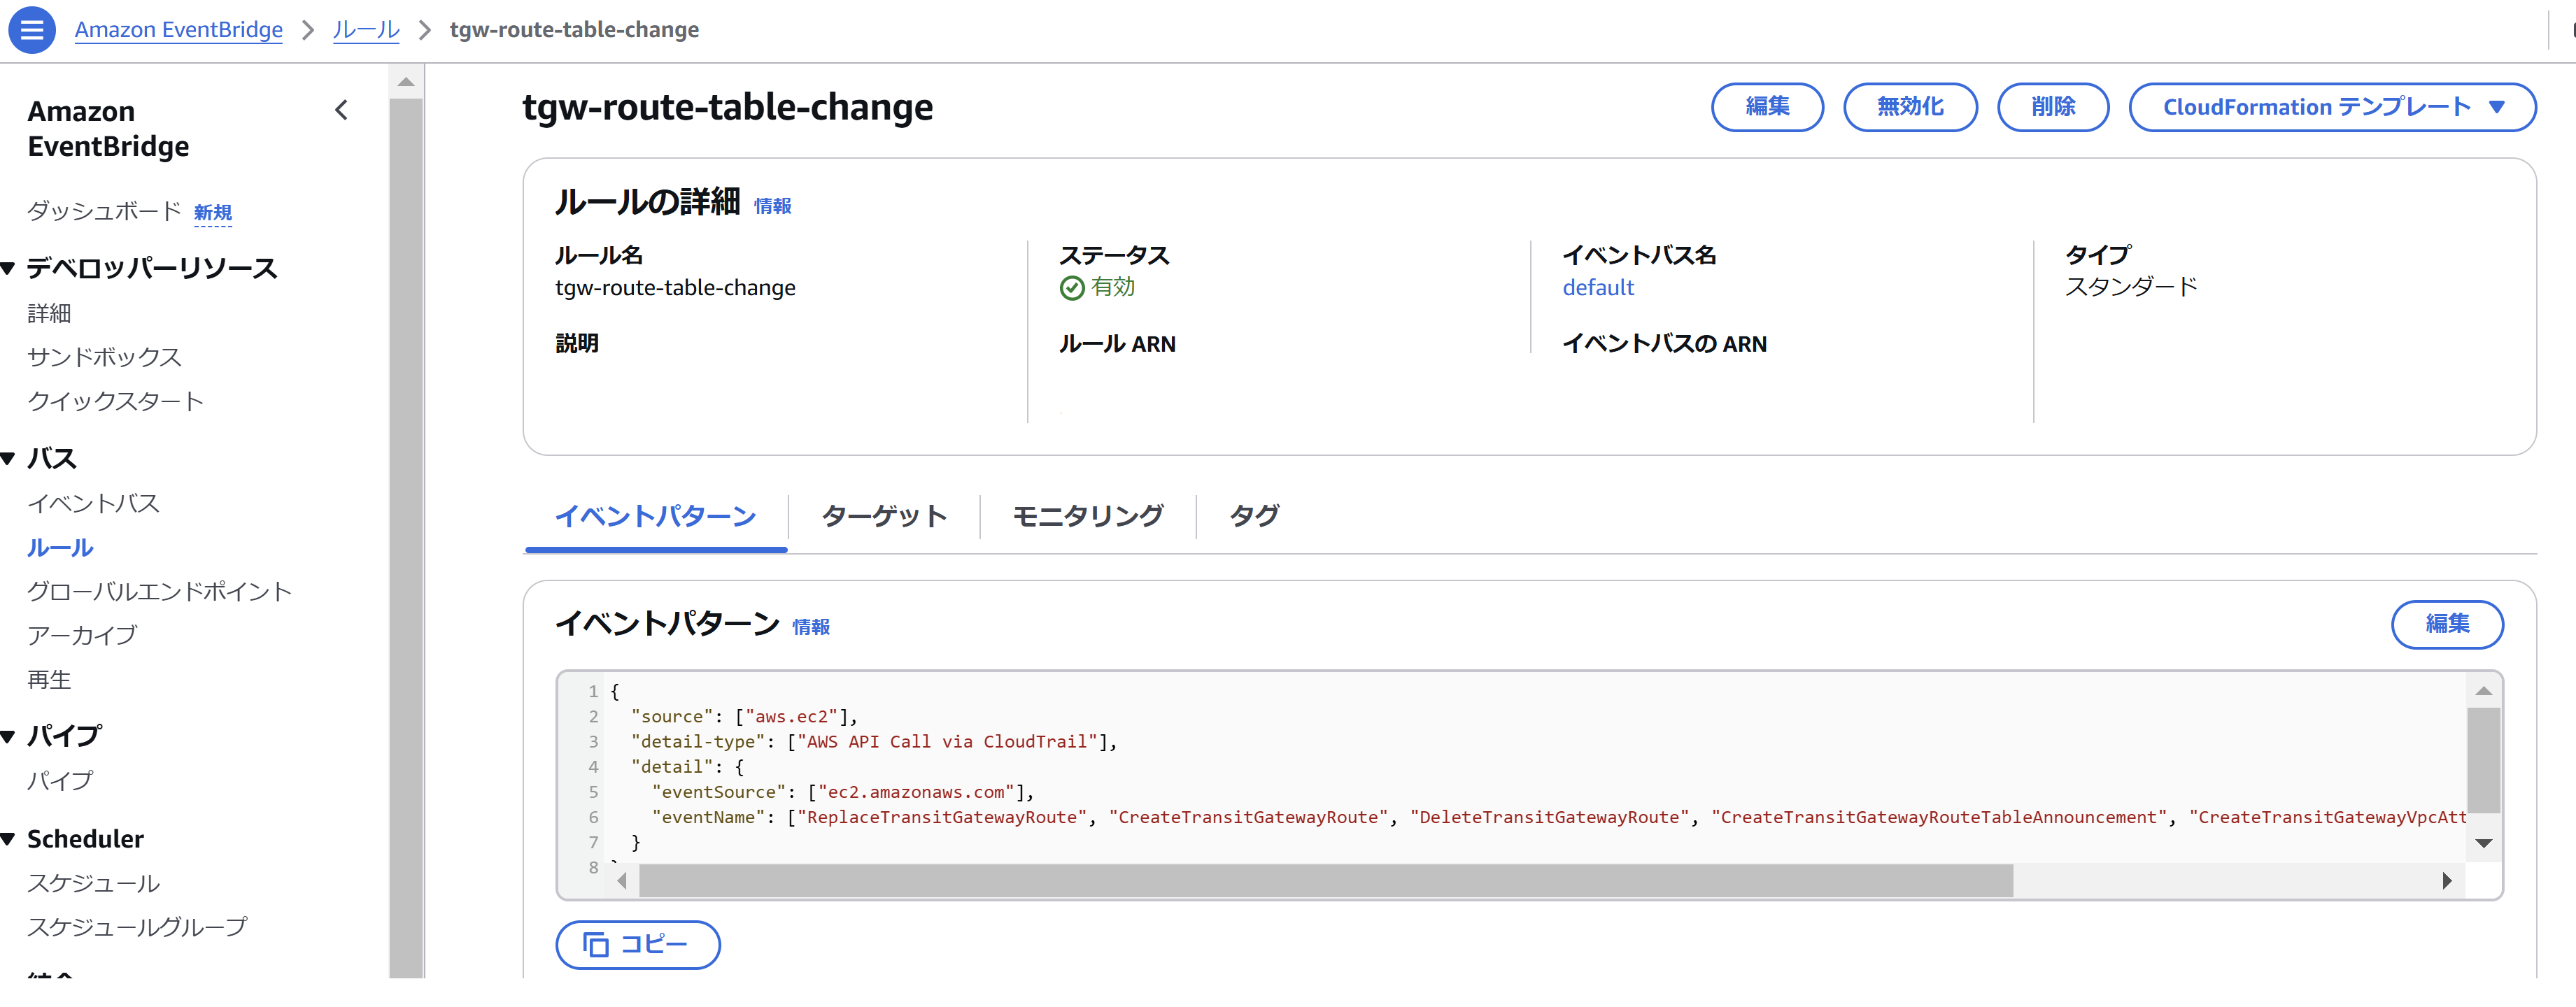Switch to the モニタリング tab

point(1087,516)
